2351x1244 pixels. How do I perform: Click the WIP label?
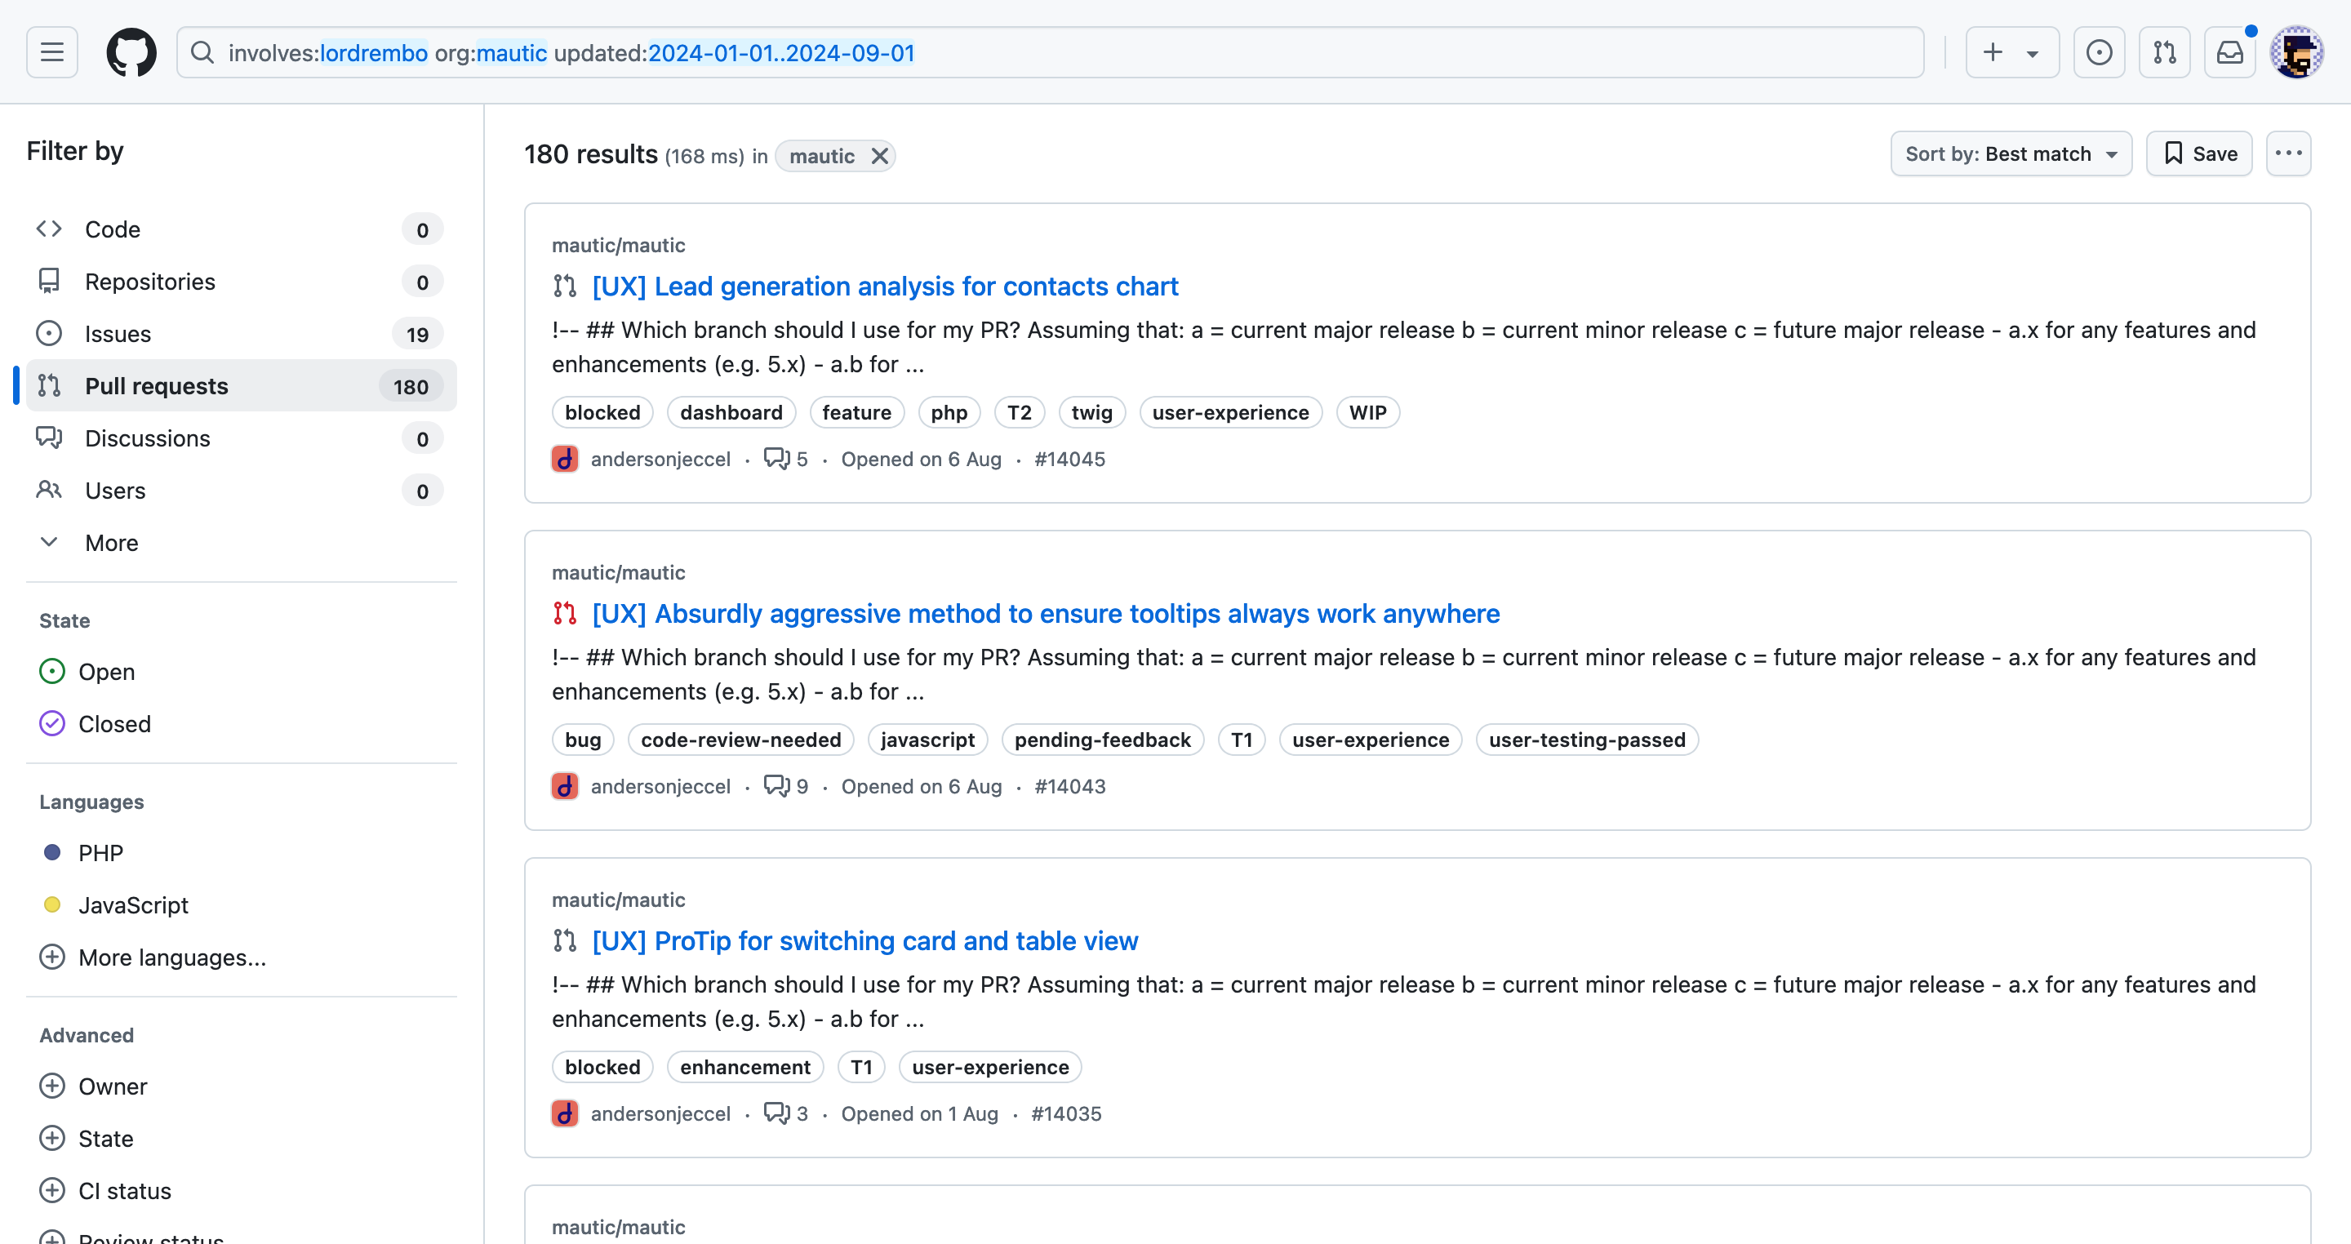click(1367, 411)
